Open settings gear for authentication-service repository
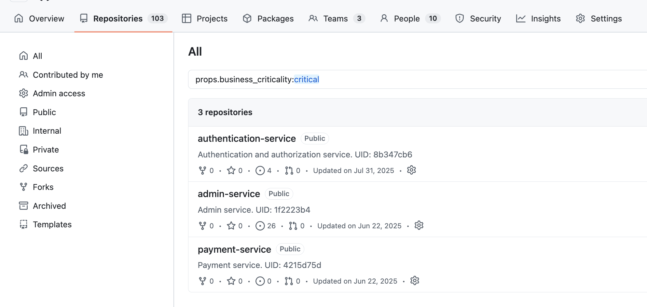647x307 pixels. (411, 170)
